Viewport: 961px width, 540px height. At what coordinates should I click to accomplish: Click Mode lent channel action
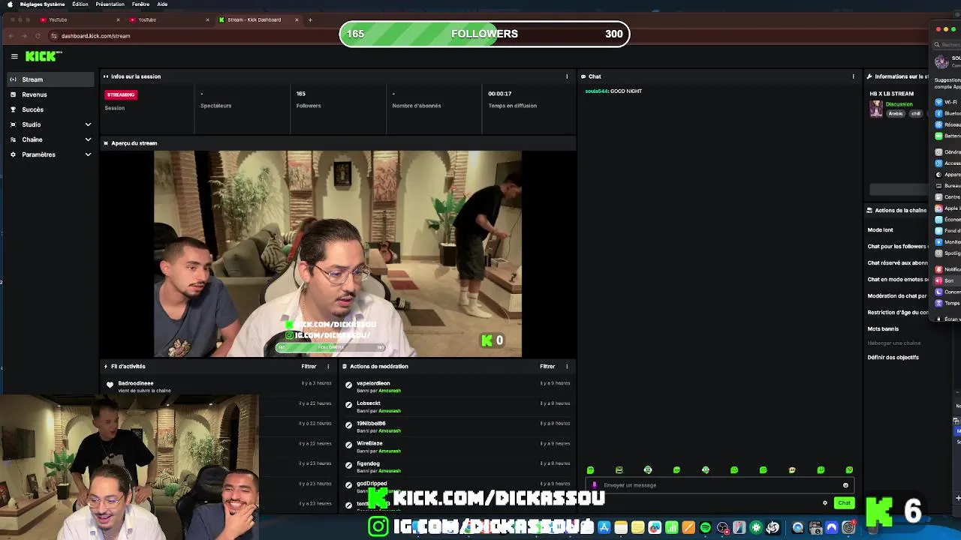coord(880,230)
